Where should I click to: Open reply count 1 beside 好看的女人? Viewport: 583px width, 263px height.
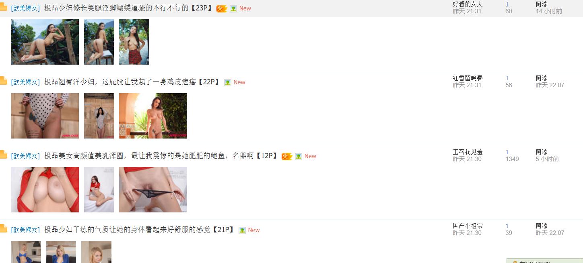(x=507, y=4)
